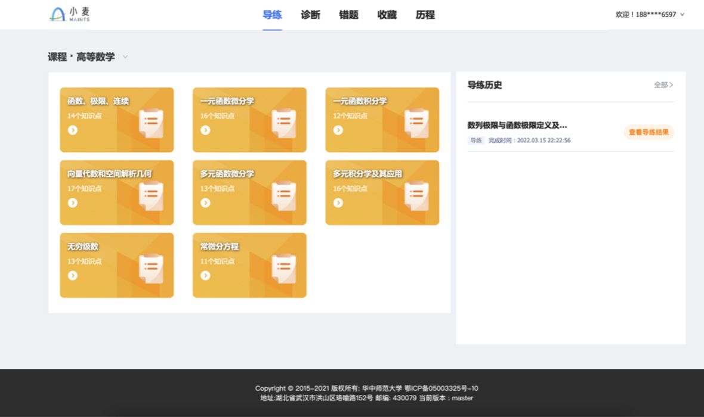The width and height of the screenshot is (704, 417).
Task: Click the 导练 tag in history entry
Action: click(475, 141)
